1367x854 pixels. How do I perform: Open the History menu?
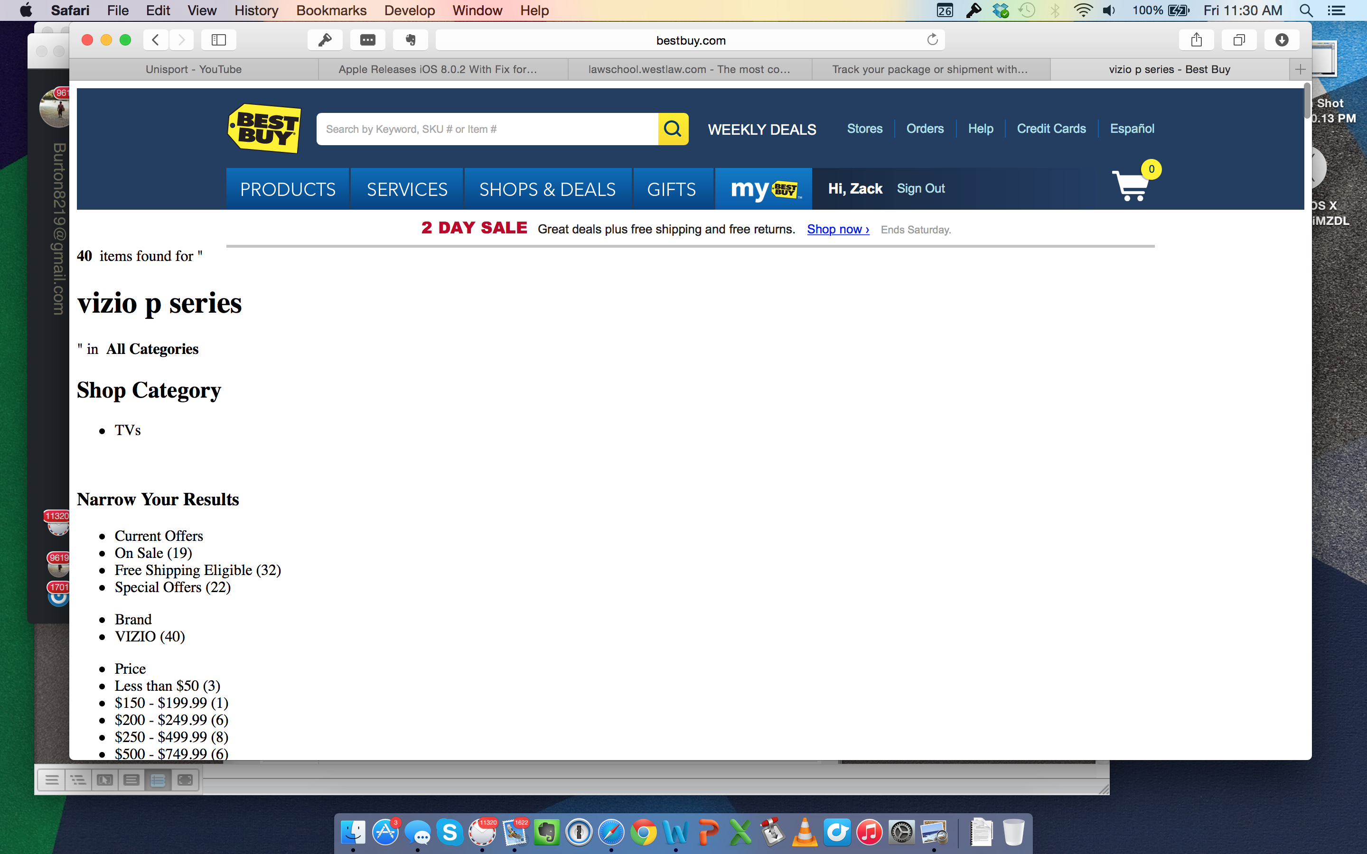pyautogui.click(x=256, y=10)
